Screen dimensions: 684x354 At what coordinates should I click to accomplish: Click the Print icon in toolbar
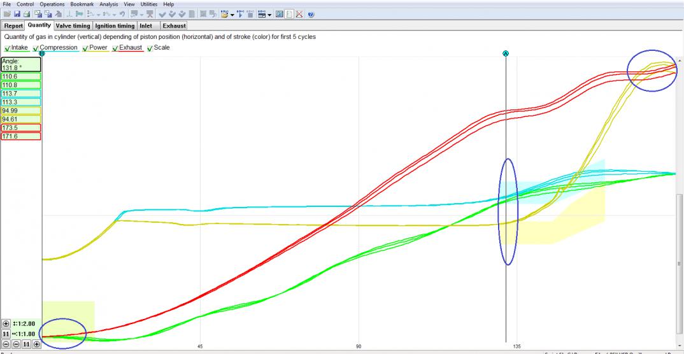click(27, 13)
